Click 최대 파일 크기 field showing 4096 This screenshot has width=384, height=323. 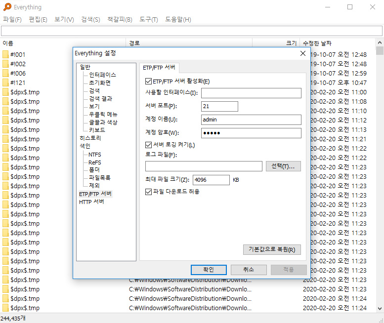pyautogui.click(x=212, y=180)
